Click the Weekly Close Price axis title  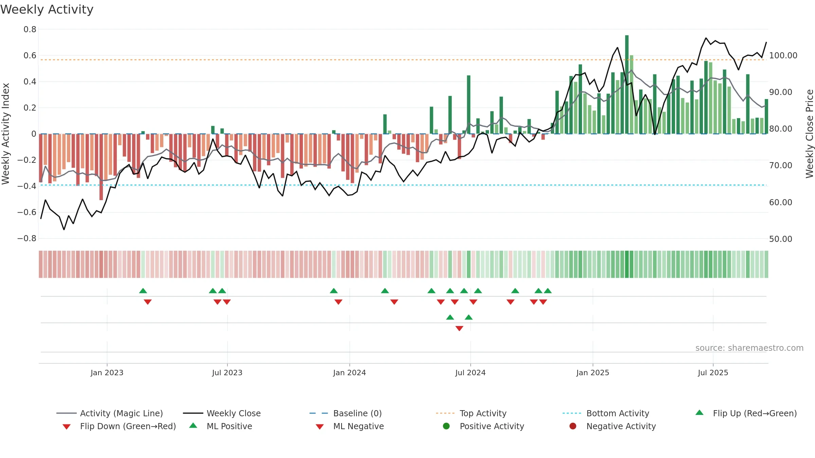[x=810, y=134]
